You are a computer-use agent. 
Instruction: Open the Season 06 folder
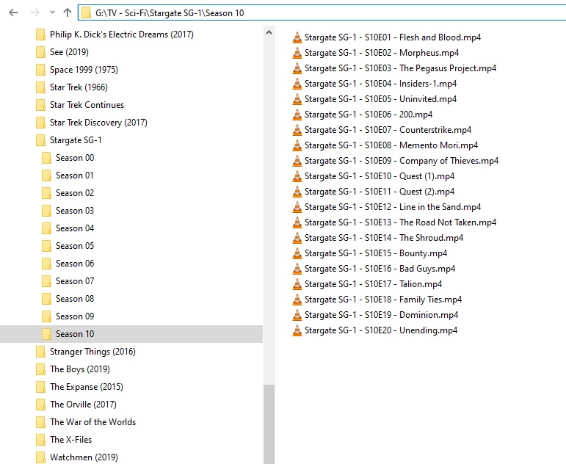coord(68,264)
